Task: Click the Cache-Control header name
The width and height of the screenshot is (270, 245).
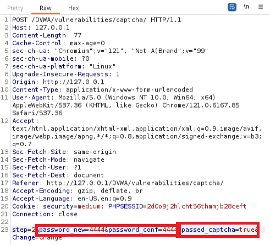Action: 37,43
